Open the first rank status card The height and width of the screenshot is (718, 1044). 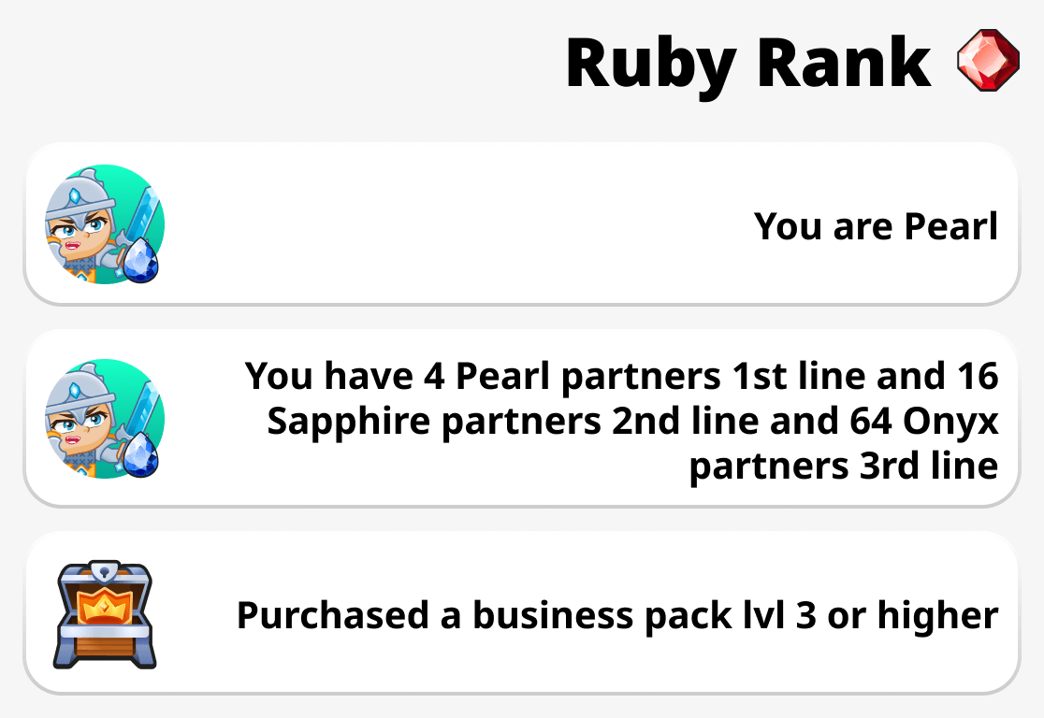522,224
